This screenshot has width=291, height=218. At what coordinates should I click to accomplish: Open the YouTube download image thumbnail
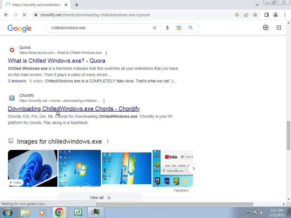[173, 168]
